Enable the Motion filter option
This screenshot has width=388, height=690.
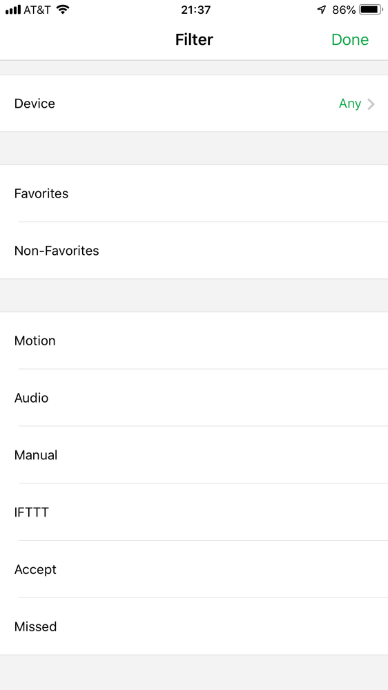[x=194, y=341]
